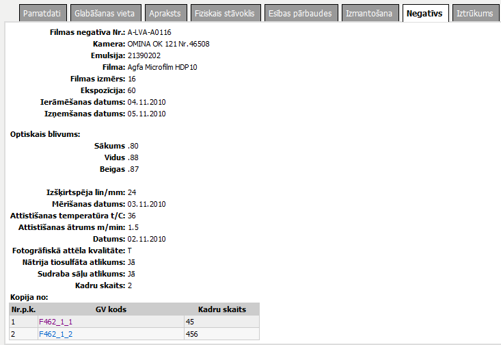Go to the Fiziskais stāvoklis tab
This screenshot has height=345, width=501.
223,13
